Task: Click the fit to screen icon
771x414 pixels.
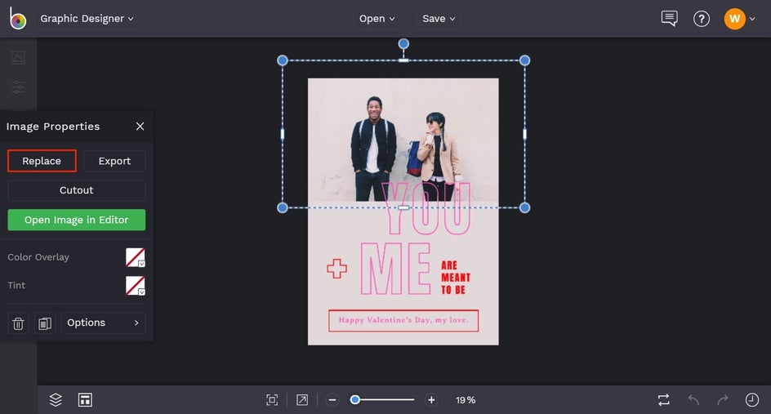Action: tap(272, 400)
